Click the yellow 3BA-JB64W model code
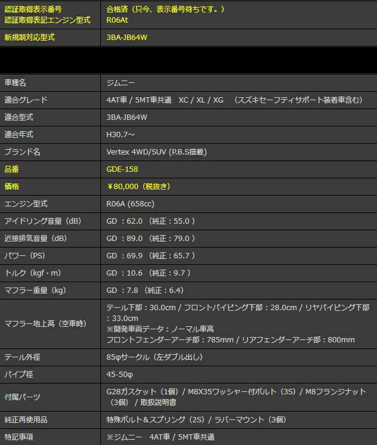Viewport: 377px width, 445px height. click(126, 37)
